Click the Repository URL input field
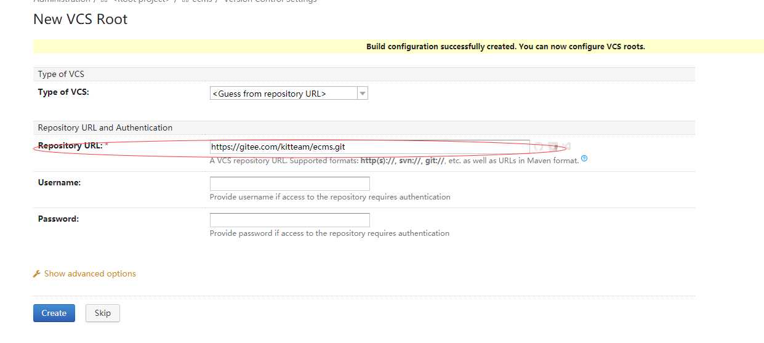The width and height of the screenshot is (764, 343). point(369,147)
